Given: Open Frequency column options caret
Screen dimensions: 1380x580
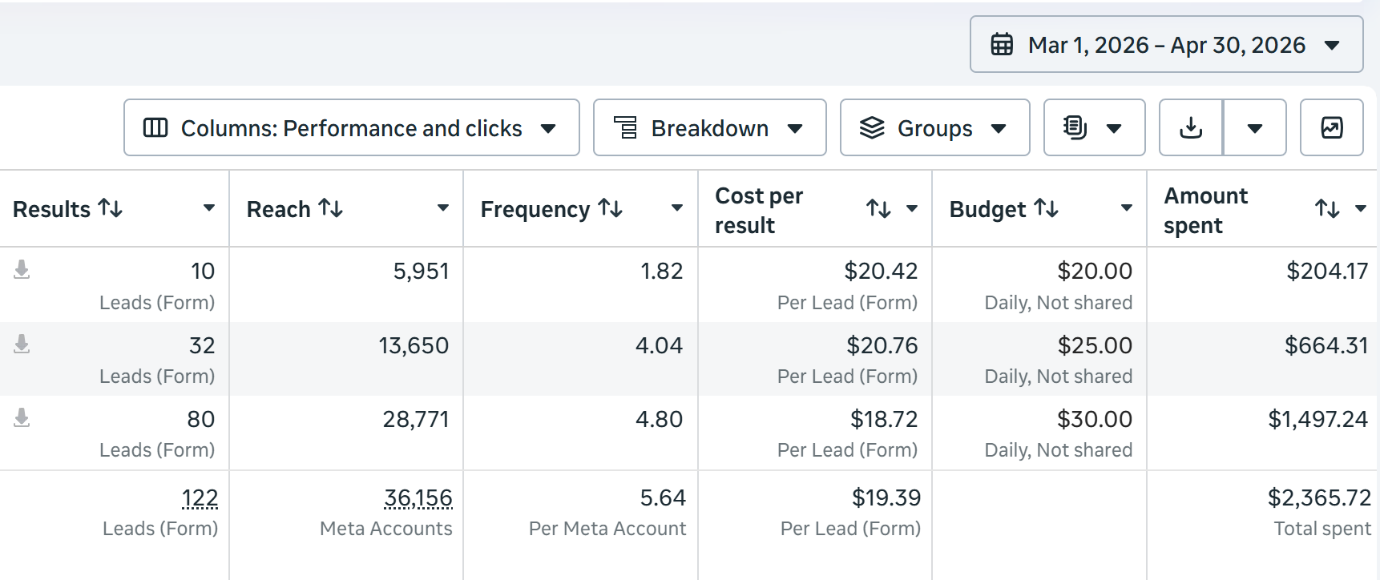Looking at the screenshot, I should click(677, 208).
